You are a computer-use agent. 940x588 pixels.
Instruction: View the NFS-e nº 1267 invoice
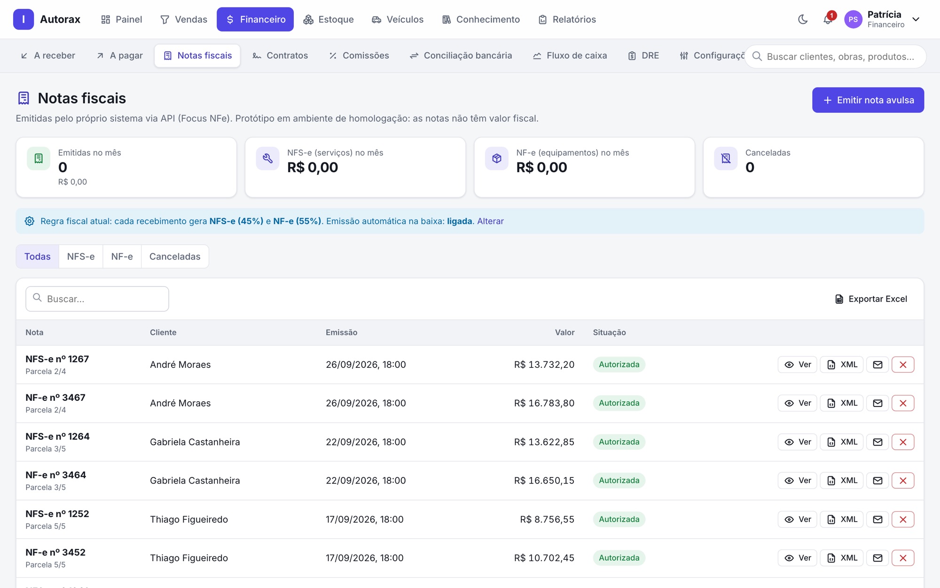[798, 365]
